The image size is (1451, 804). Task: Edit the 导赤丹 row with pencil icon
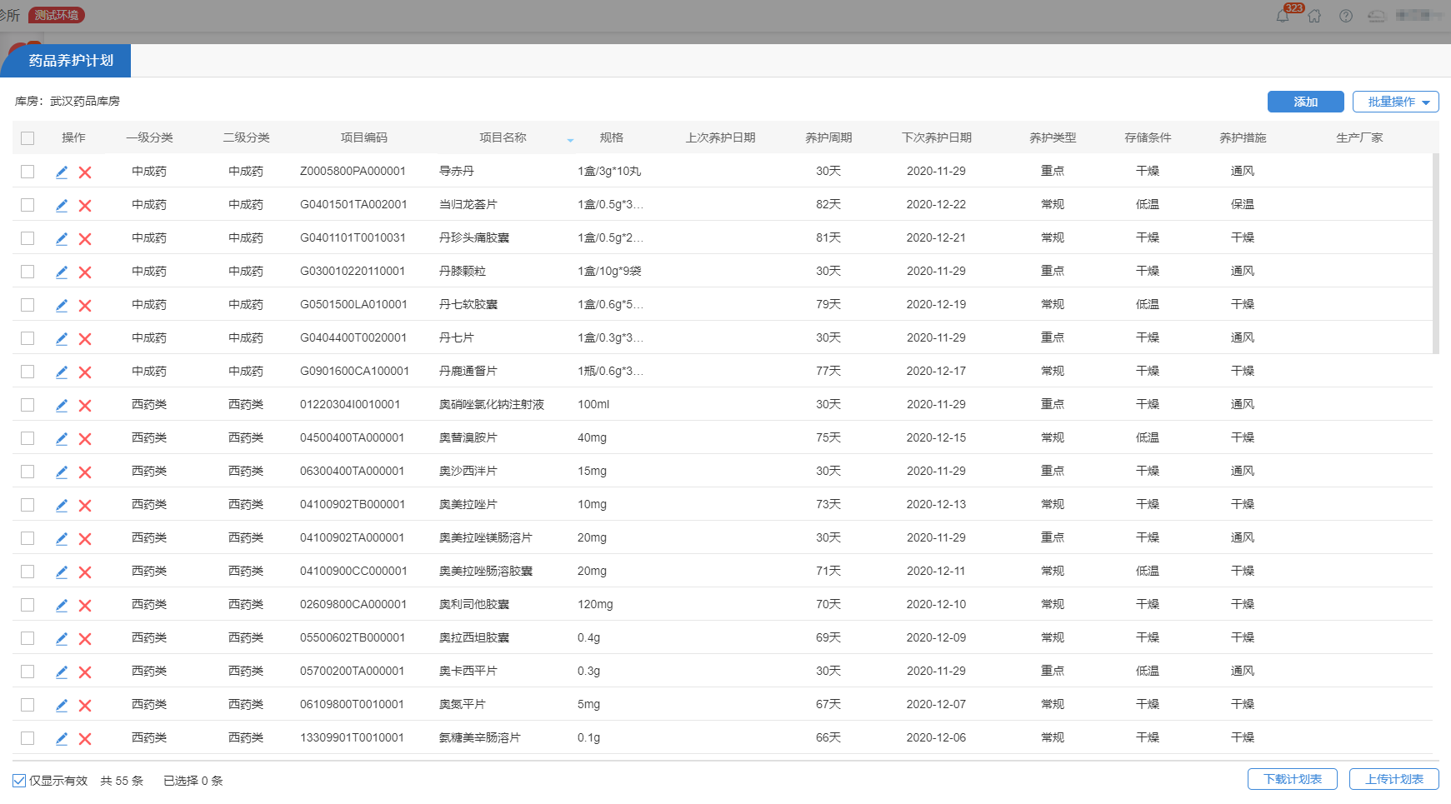pyautogui.click(x=62, y=172)
